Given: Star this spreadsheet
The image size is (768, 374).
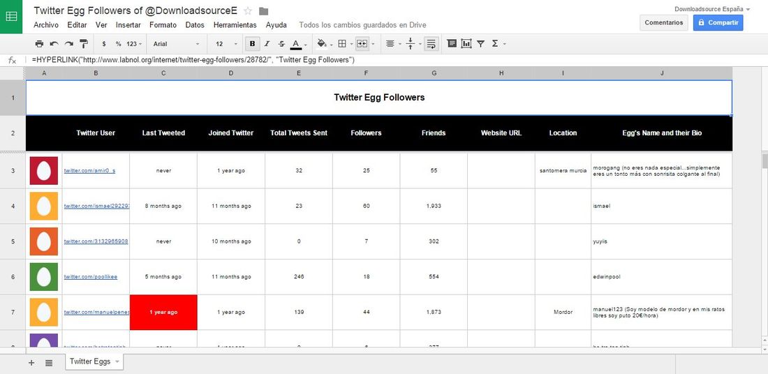Looking at the screenshot, I should [x=248, y=11].
